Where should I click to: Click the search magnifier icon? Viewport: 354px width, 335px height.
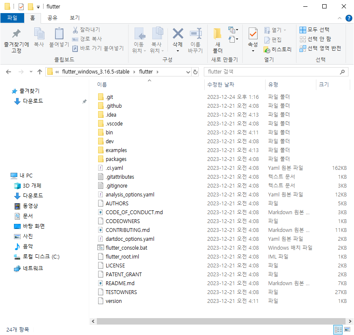[342, 72]
